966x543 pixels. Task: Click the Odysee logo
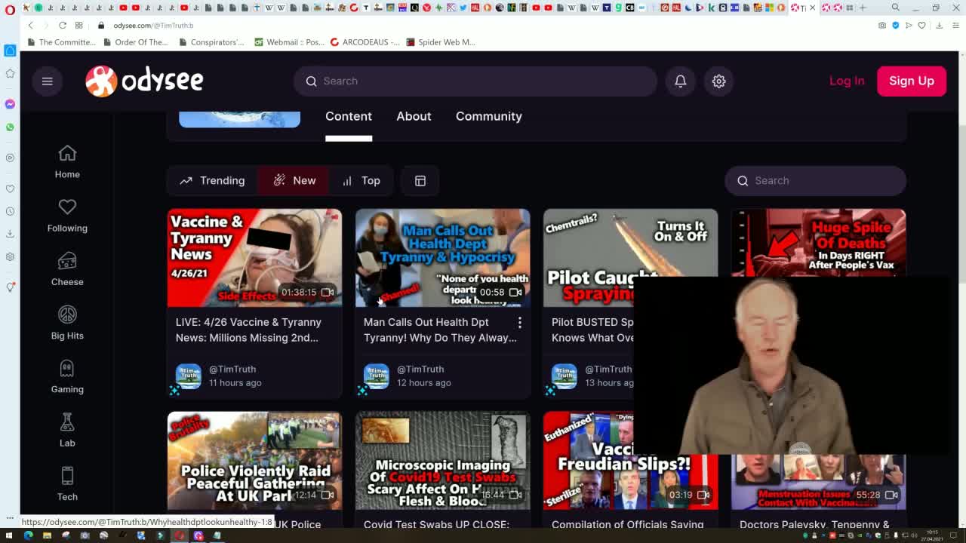(144, 81)
